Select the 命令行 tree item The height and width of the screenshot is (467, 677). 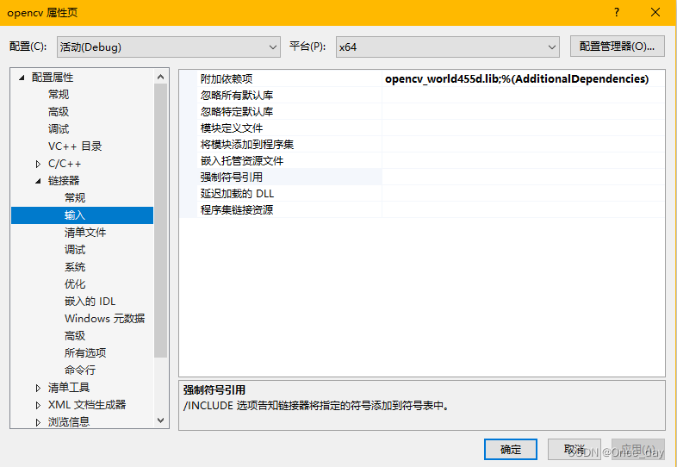point(80,370)
